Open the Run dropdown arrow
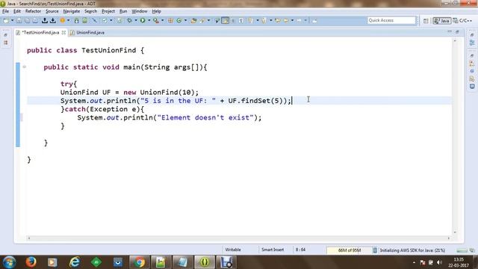This screenshot has width=478, height=269. pyautogui.click(x=149, y=20)
